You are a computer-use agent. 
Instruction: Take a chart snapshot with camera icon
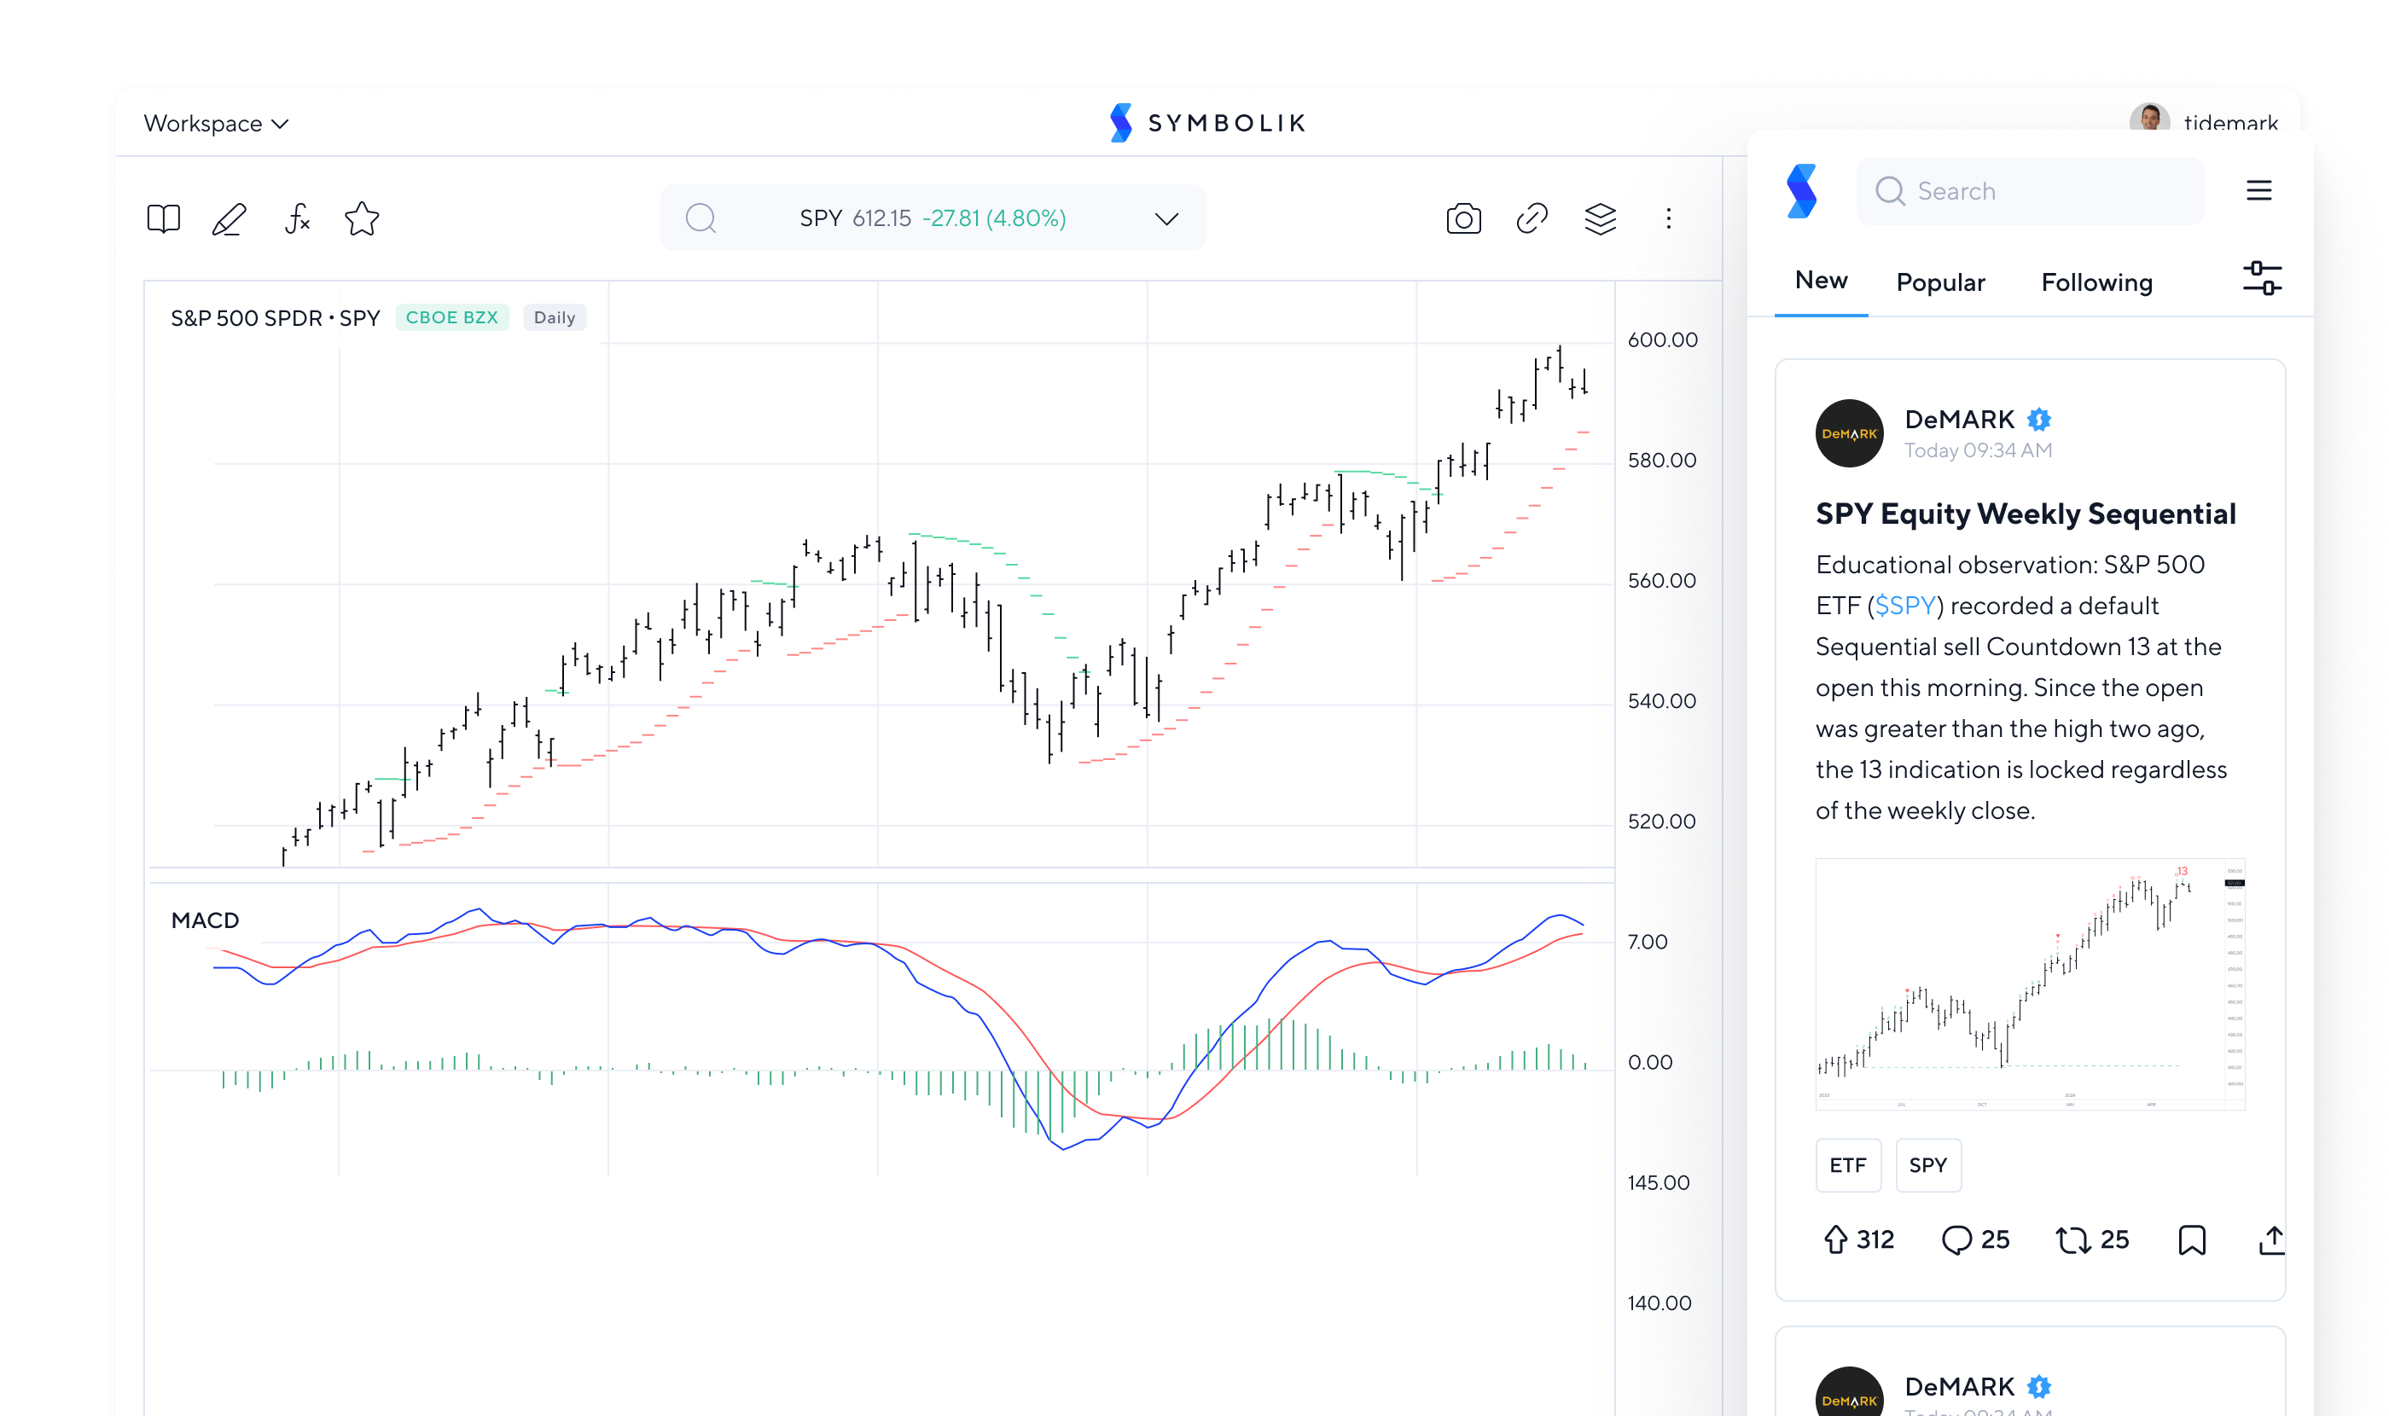click(x=1463, y=218)
